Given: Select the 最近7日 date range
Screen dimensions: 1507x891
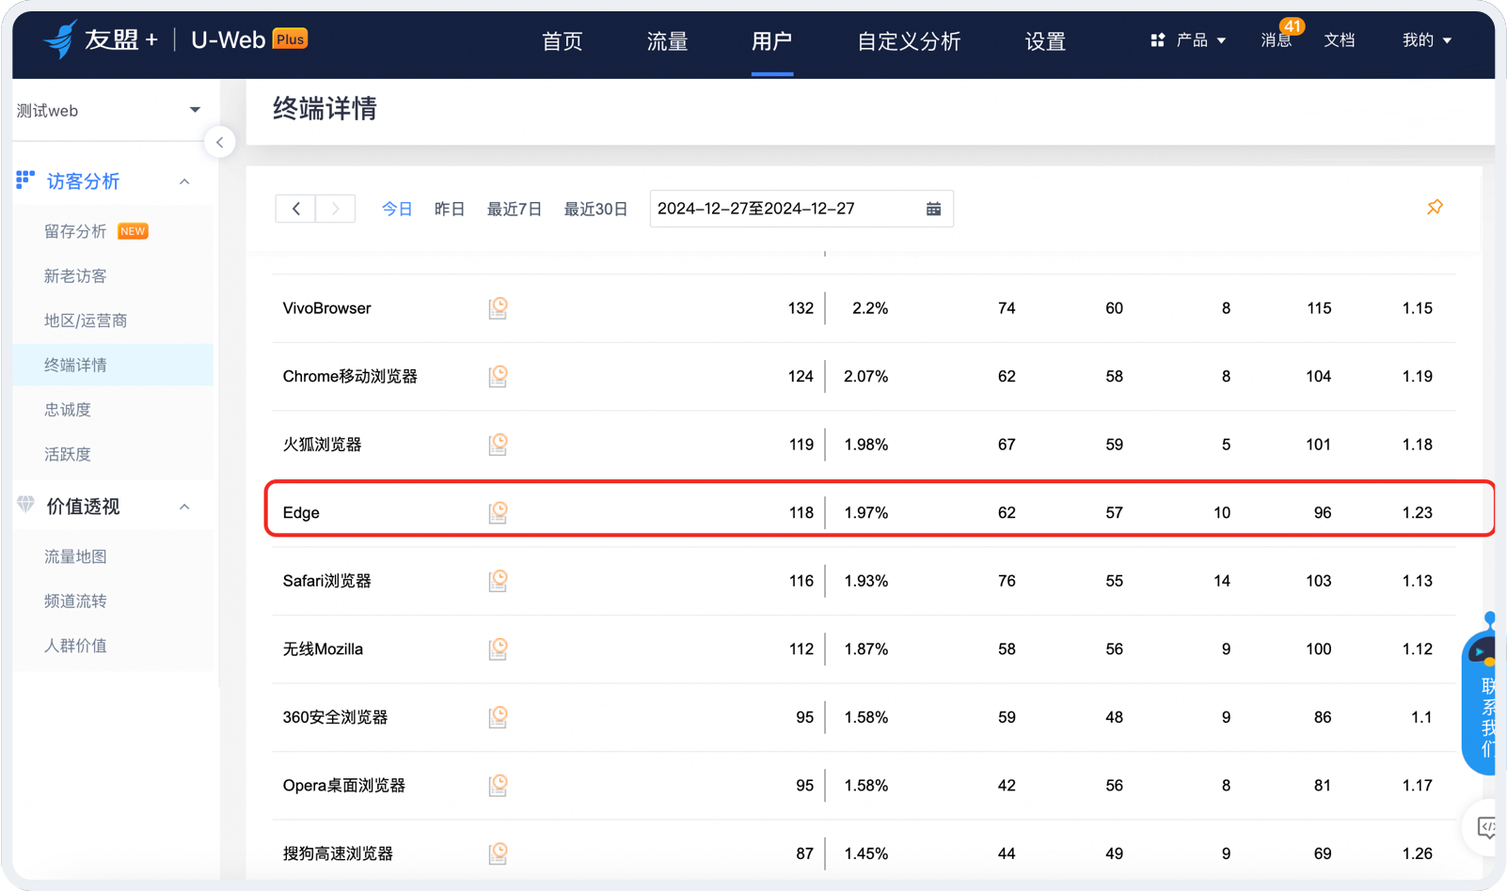Looking at the screenshot, I should 514,209.
